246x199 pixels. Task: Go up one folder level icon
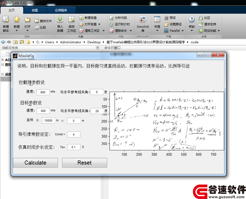pyautogui.click(x=15, y=42)
